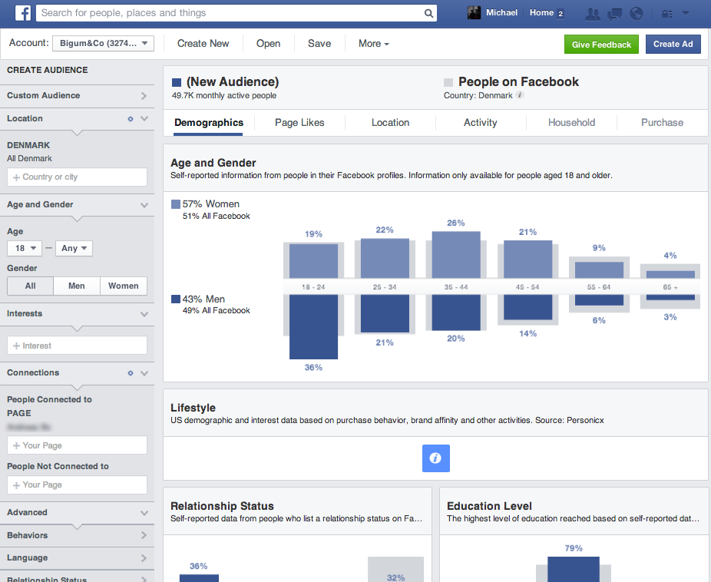
Task: Collapse the Age and Gender section
Action: click(144, 205)
